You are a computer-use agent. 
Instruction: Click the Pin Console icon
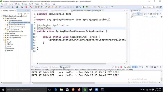pyautogui.click(x=140, y=67)
